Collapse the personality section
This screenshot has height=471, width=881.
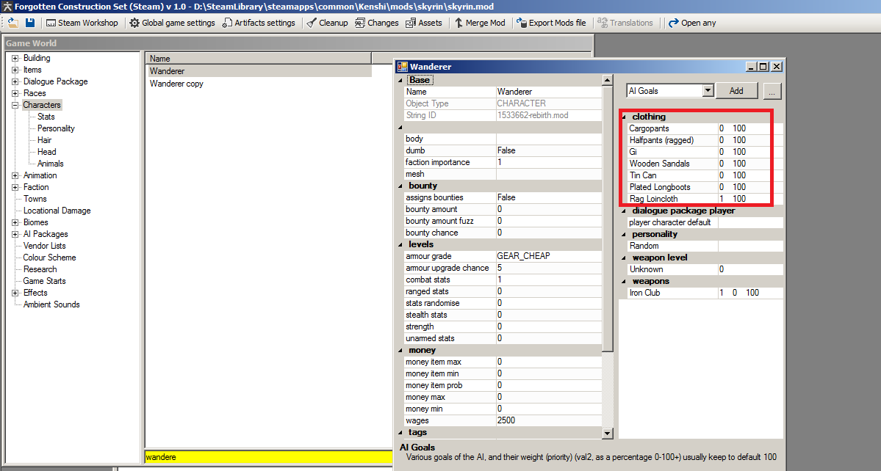click(x=624, y=235)
